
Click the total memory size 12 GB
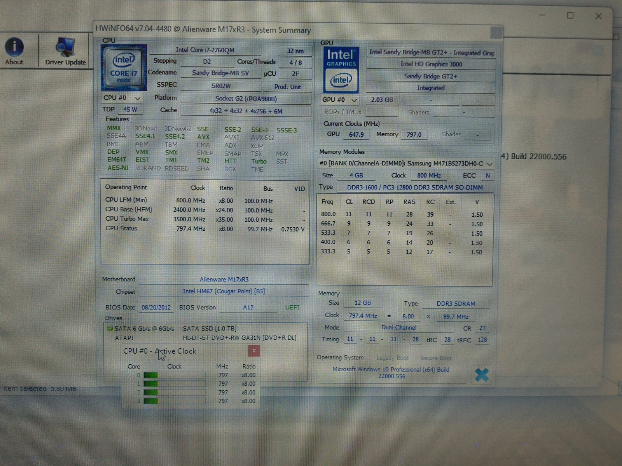click(362, 303)
